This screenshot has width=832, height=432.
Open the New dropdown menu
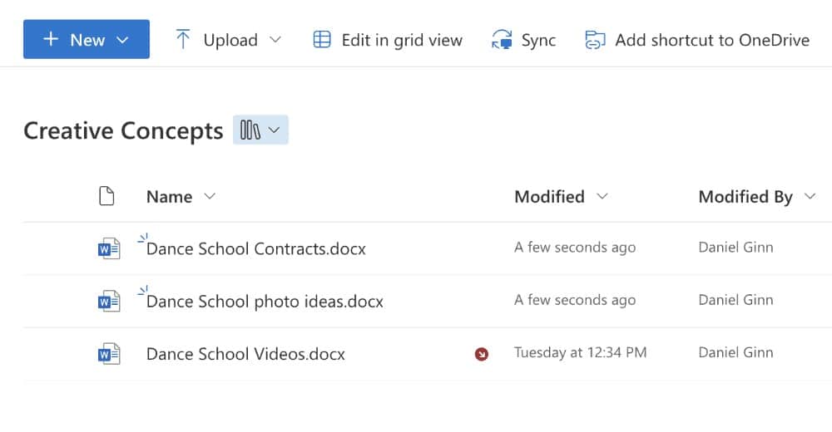87,40
